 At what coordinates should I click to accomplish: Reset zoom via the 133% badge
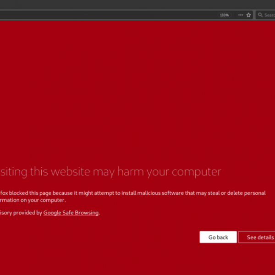pyautogui.click(x=224, y=15)
